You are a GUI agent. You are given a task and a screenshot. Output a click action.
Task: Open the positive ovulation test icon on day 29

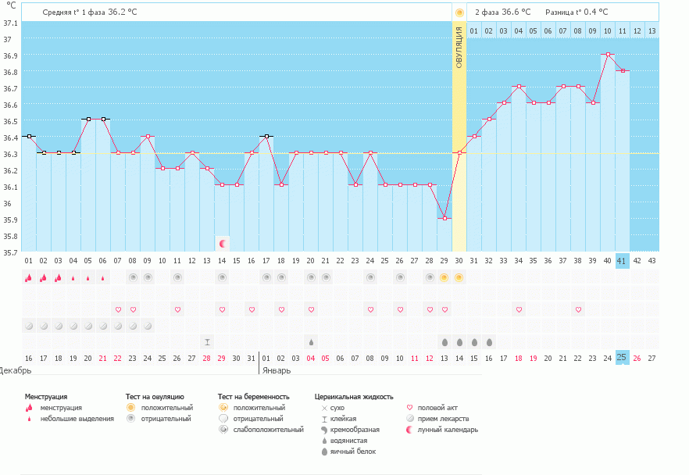point(444,277)
